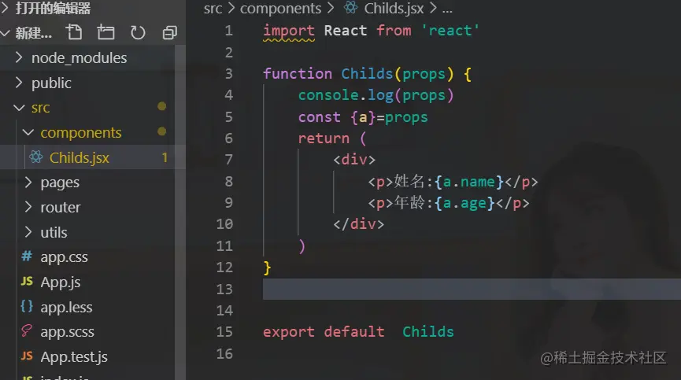
Task: Expand the 打开的编辑器 section chevron
Action: (5, 7)
